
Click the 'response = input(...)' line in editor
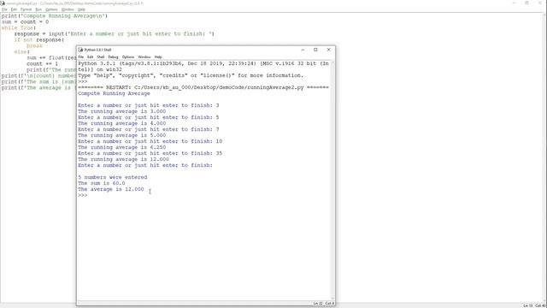114,34
